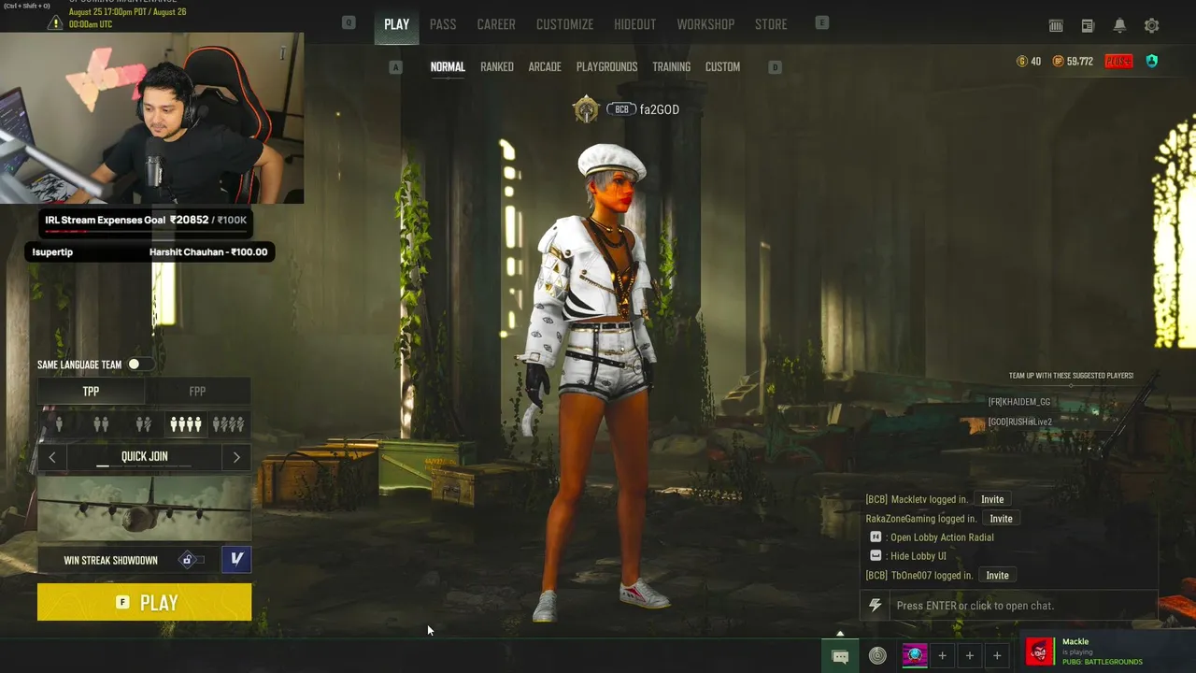Image resolution: width=1196 pixels, height=673 pixels.
Task: Add teammate in first empty plus slot
Action: (942, 656)
